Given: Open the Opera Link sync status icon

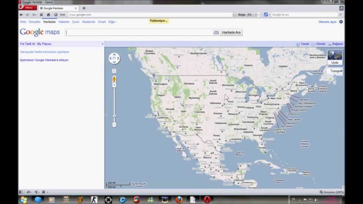Looking at the screenshot, I should (x=29, y=192).
